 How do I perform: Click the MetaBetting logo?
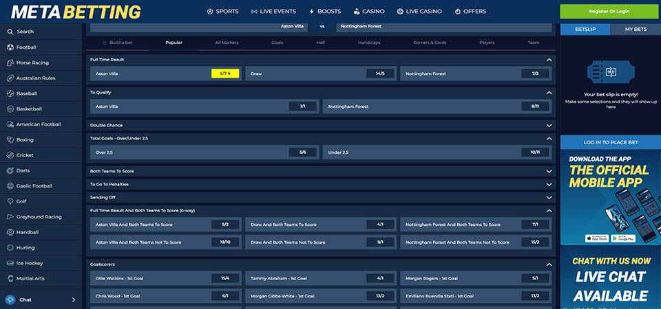(76, 12)
